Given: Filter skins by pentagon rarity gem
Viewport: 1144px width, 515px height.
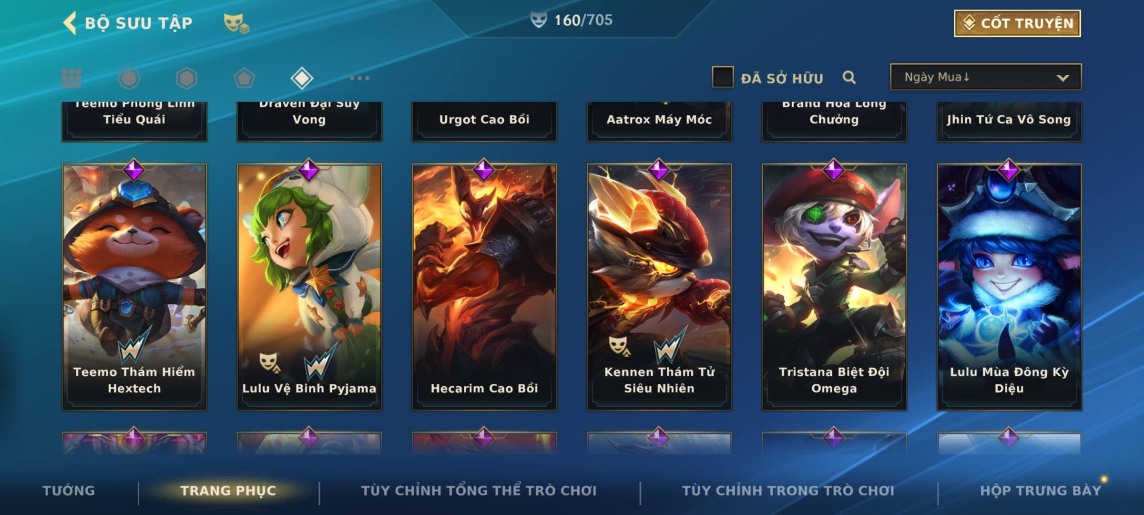Looking at the screenshot, I should [x=244, y=78].
